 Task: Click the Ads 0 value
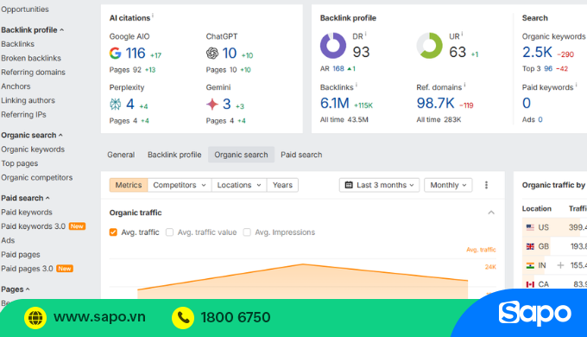coord(540,119)
